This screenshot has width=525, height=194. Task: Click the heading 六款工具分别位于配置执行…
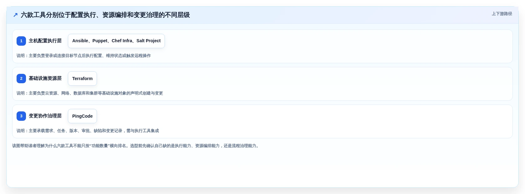tap(105, 15)
